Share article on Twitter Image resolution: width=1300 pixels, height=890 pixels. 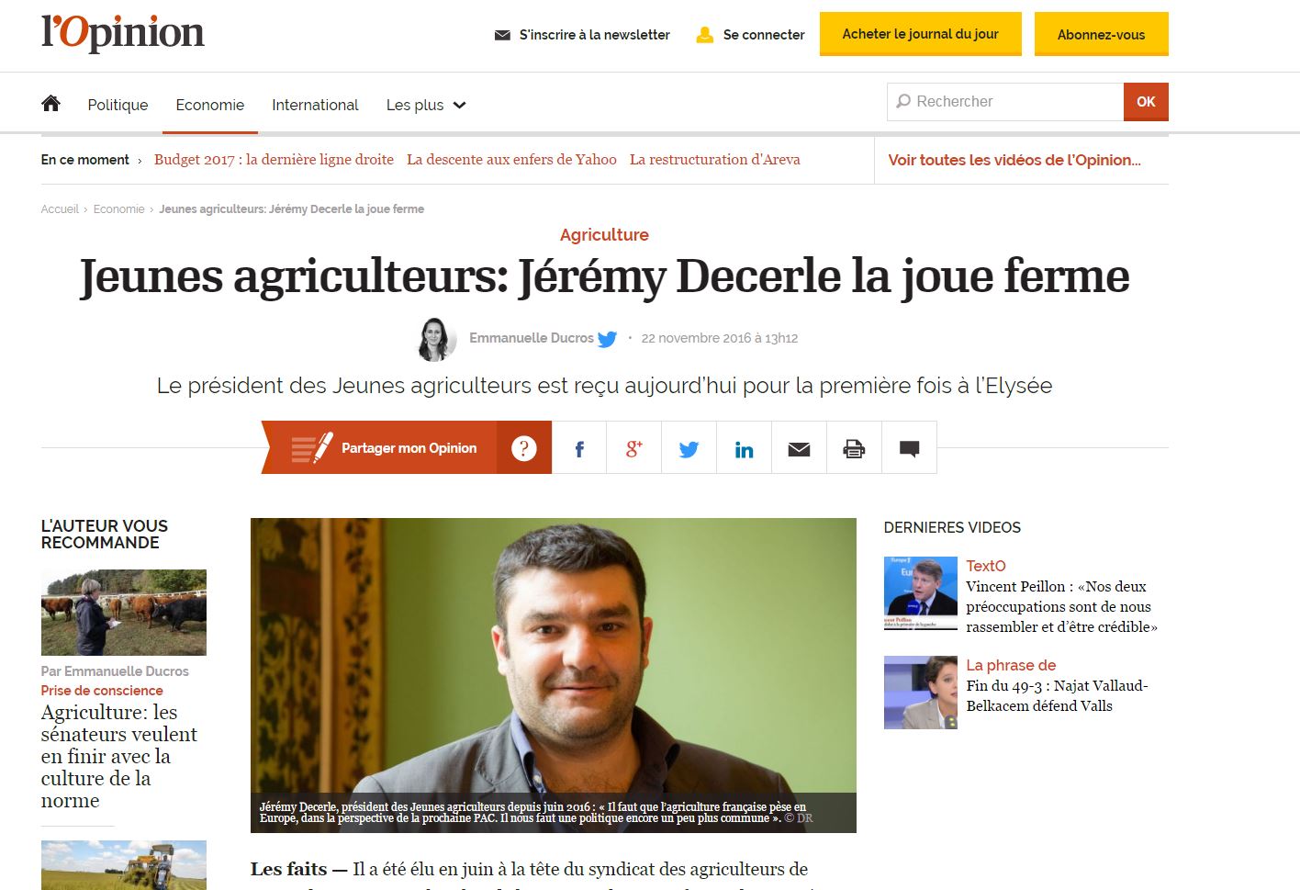689,448
